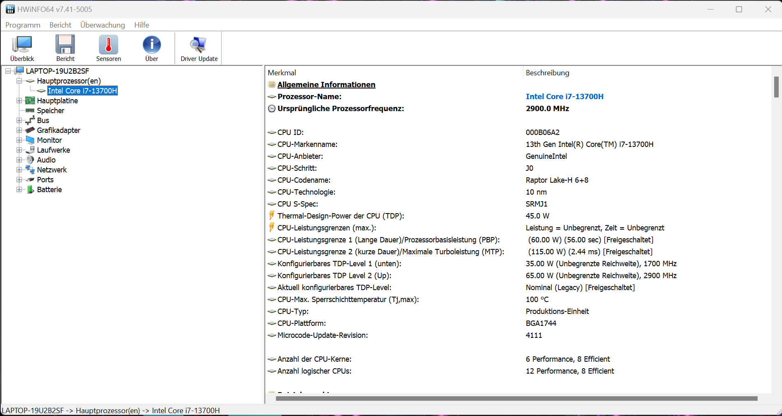Image resolution: width=782 pixels, height=416 pixels.
Task: Click the status bar path text
Action: click(x=111, y=410)
